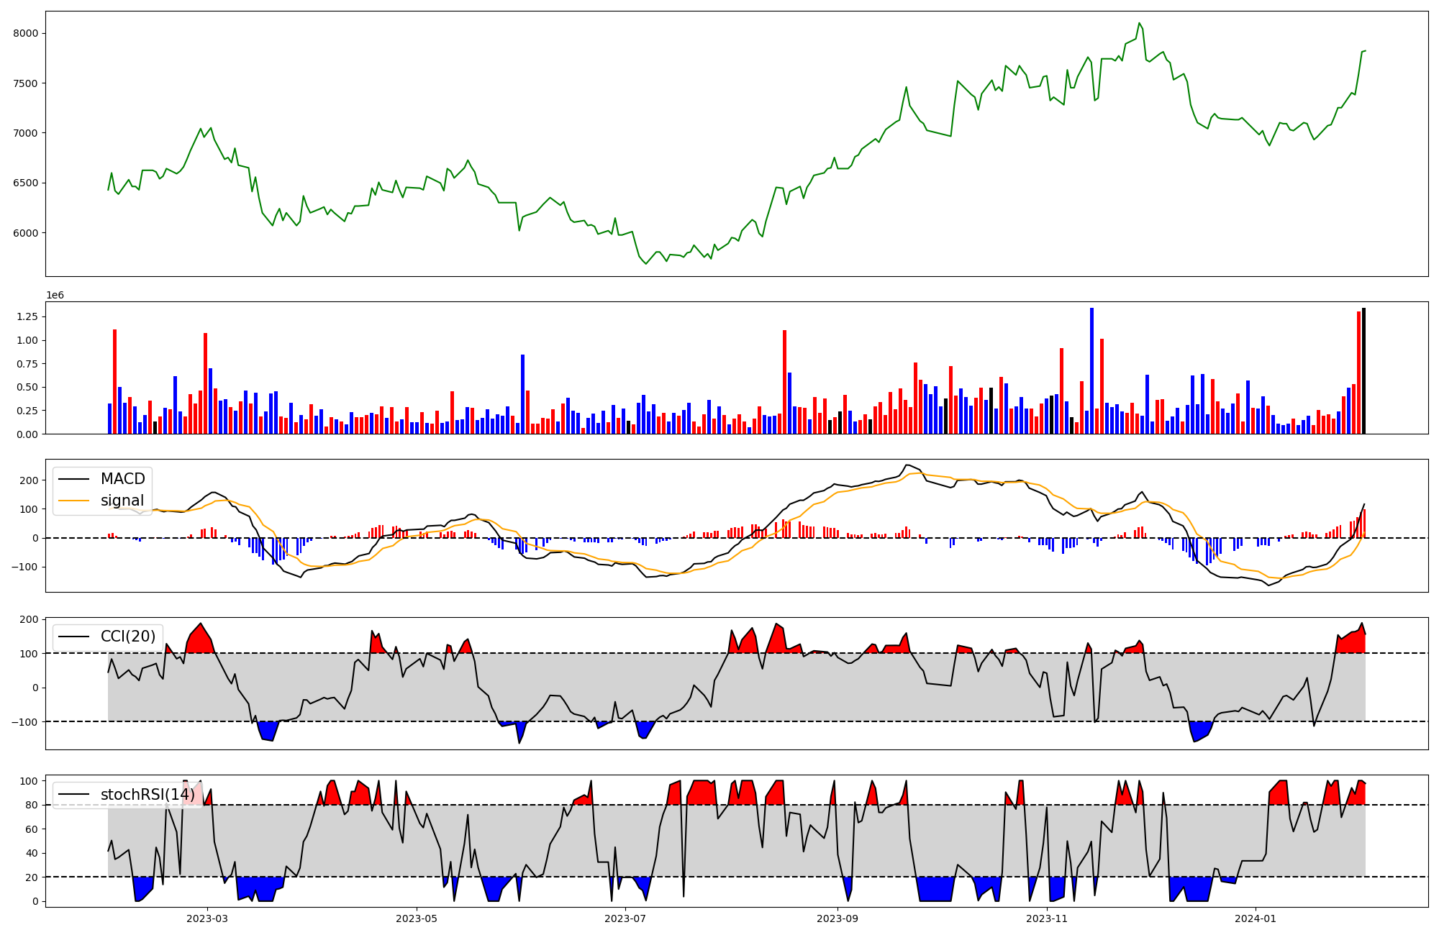Viewport: 1439px width, 935px height.
Task: Click the 1e6 volume scale exponent
Action: pyautogui.click(x=55, y=296)
